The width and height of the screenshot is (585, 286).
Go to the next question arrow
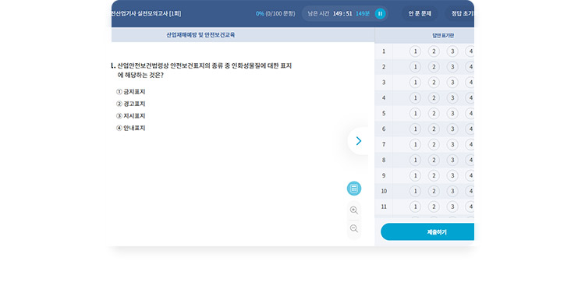pyautogui.click(x=358, y=140)
